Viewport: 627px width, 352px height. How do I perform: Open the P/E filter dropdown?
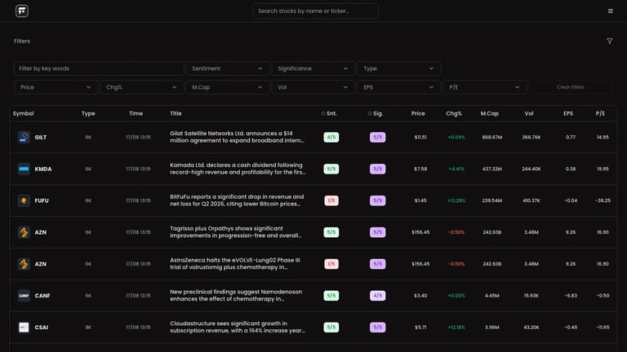pos(485,87)
